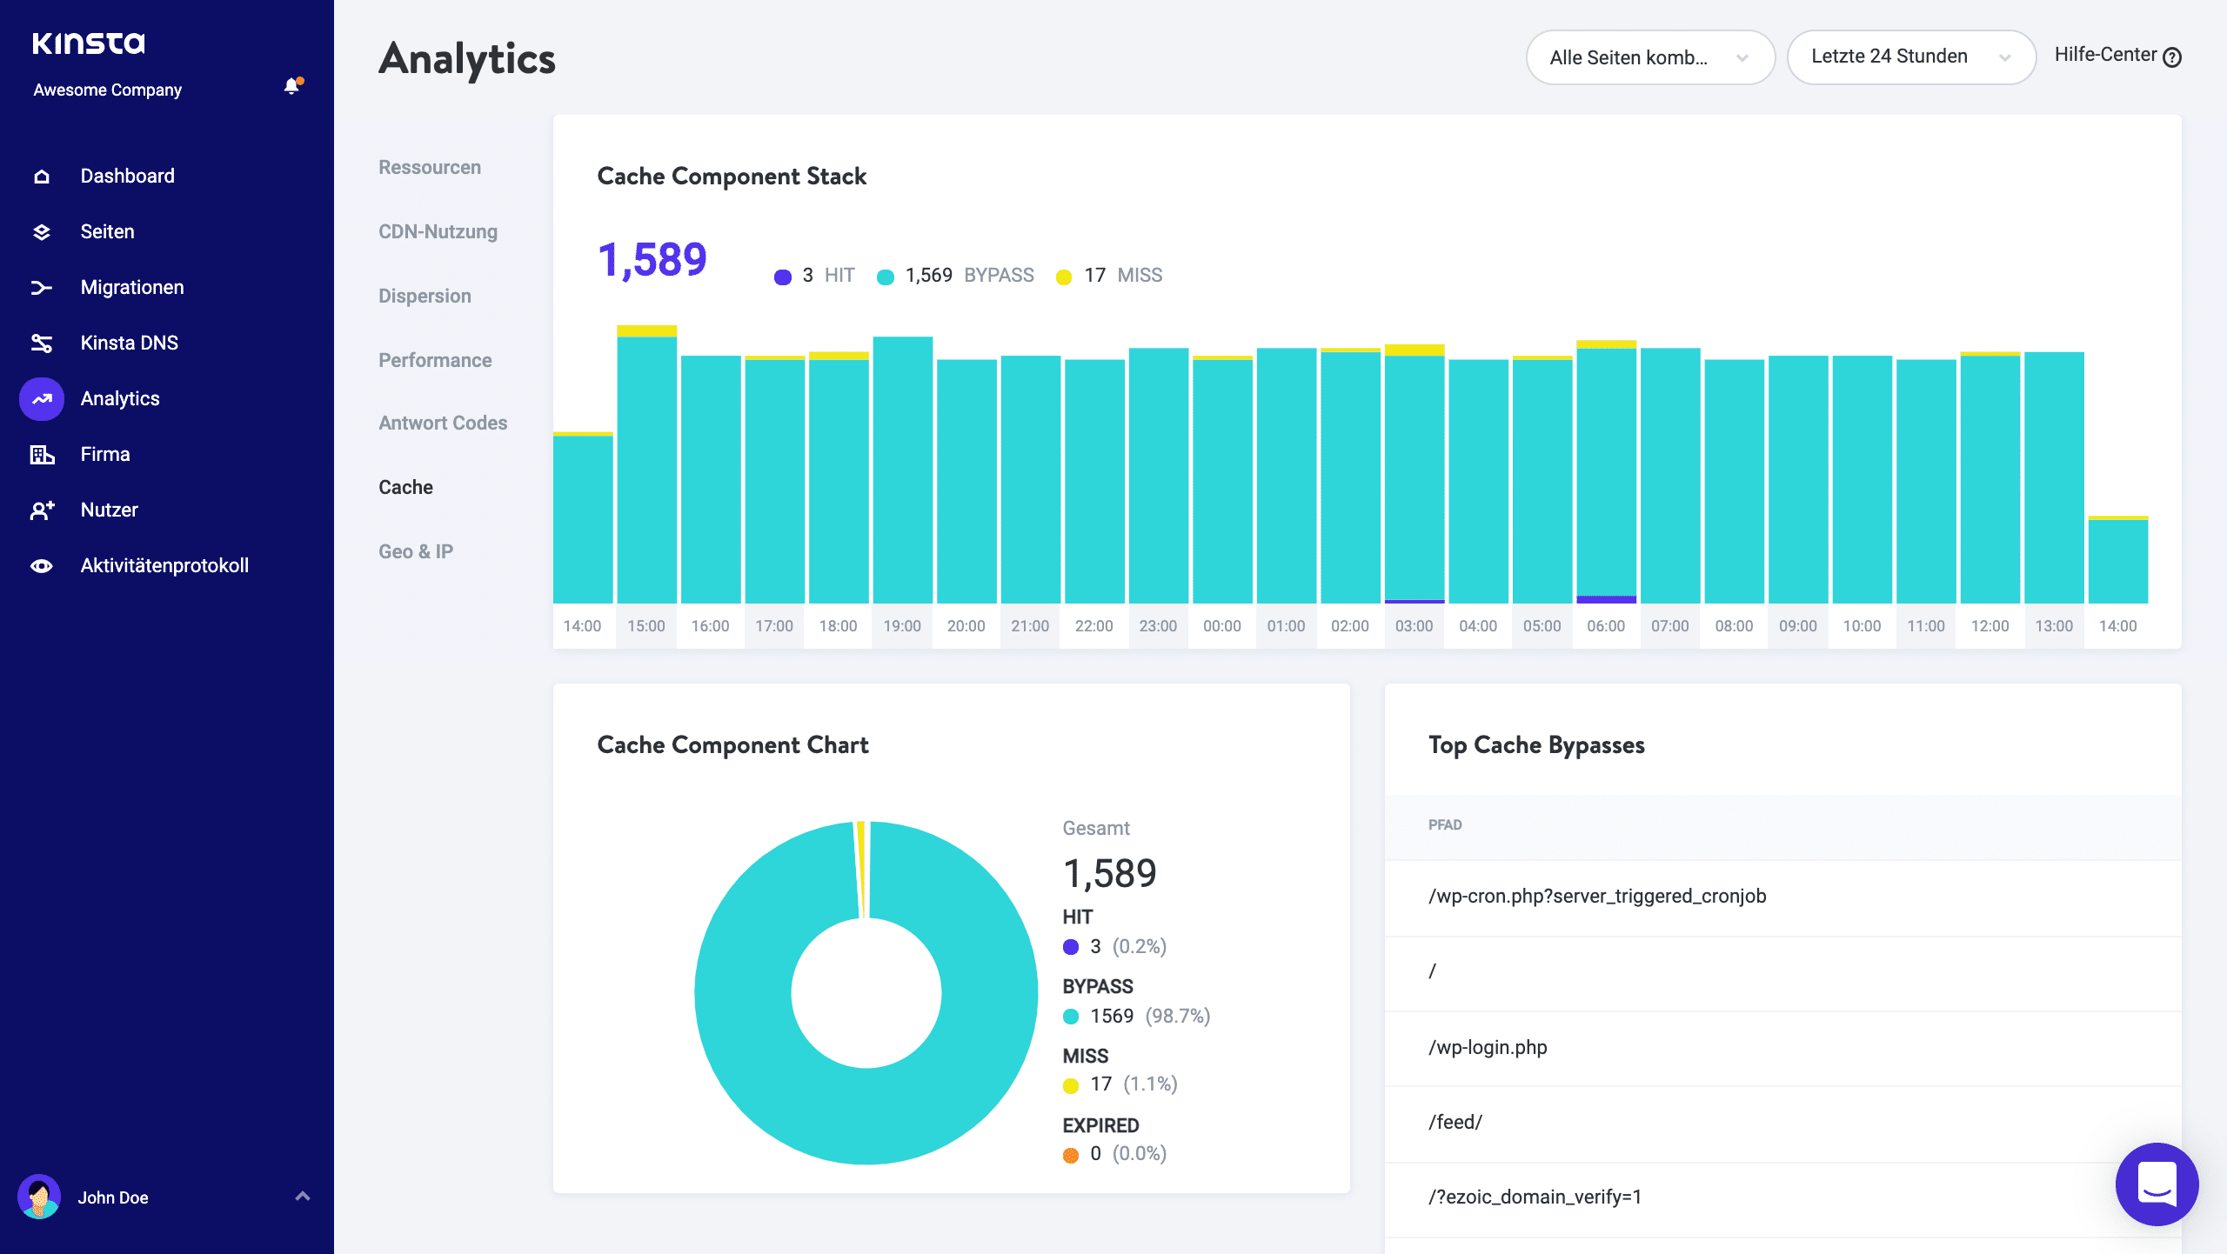The width and height of the screenshot is (2227, 1254).
Task: Toggle the MISS legend item
Action: 1121,275
